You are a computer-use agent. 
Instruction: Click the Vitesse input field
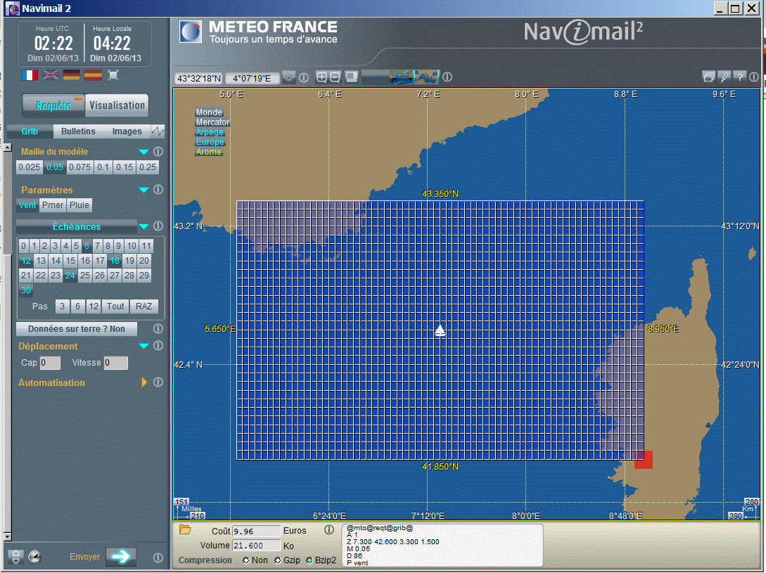pos(116,363)
